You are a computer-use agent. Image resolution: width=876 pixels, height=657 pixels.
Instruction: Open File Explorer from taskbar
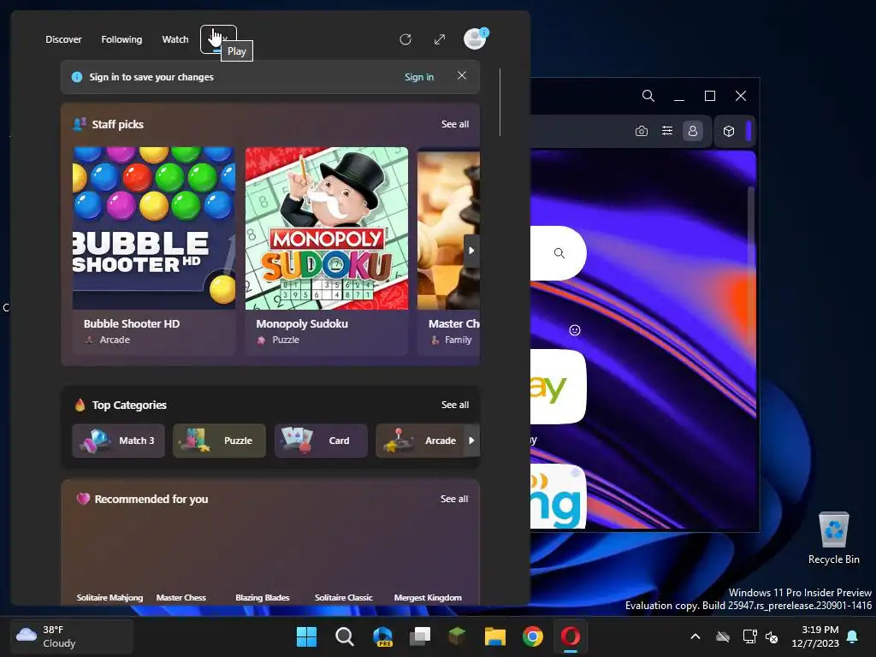click(x=495, y=636)
